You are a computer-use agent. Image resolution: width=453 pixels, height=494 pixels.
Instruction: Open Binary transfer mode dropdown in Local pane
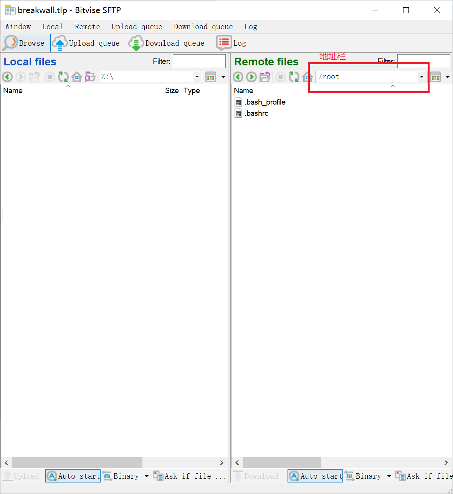click(147, 476)
